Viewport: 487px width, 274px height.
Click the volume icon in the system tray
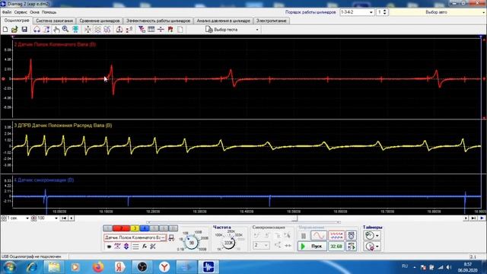click(449, 267)
